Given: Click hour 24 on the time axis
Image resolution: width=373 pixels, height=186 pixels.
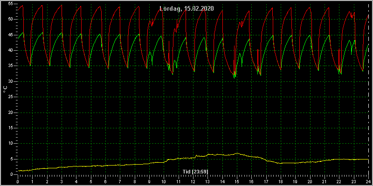Looking at the screenshot, I should [368, 182].
